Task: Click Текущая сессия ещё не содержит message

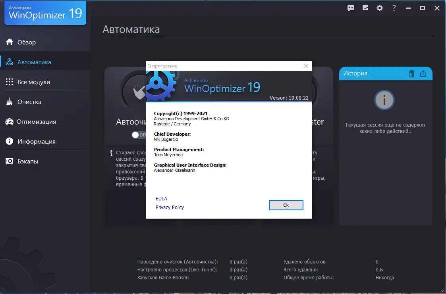Action: [385, 128]
